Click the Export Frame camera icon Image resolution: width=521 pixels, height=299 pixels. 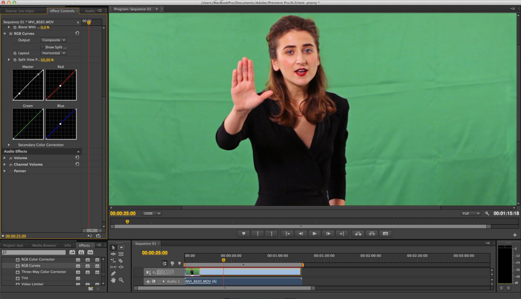click(386, 233)
